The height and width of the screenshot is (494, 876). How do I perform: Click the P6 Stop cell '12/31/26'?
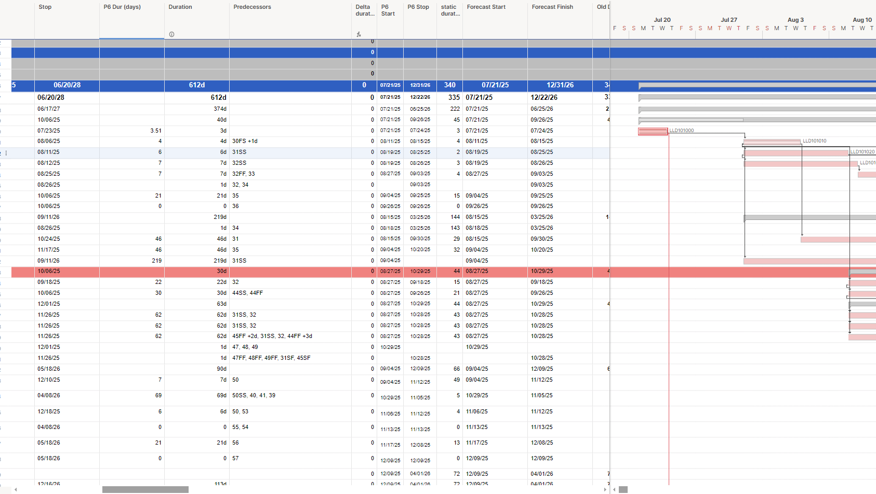(420, 85)
